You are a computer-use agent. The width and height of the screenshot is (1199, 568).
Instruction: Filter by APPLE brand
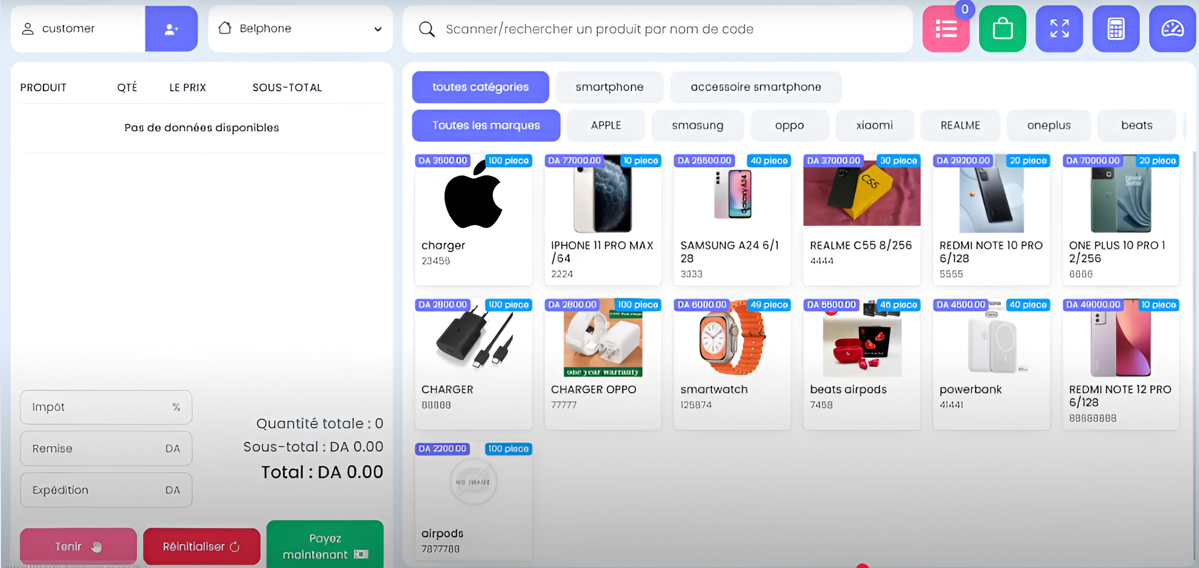pyautogui.click(x=606, y=126)
